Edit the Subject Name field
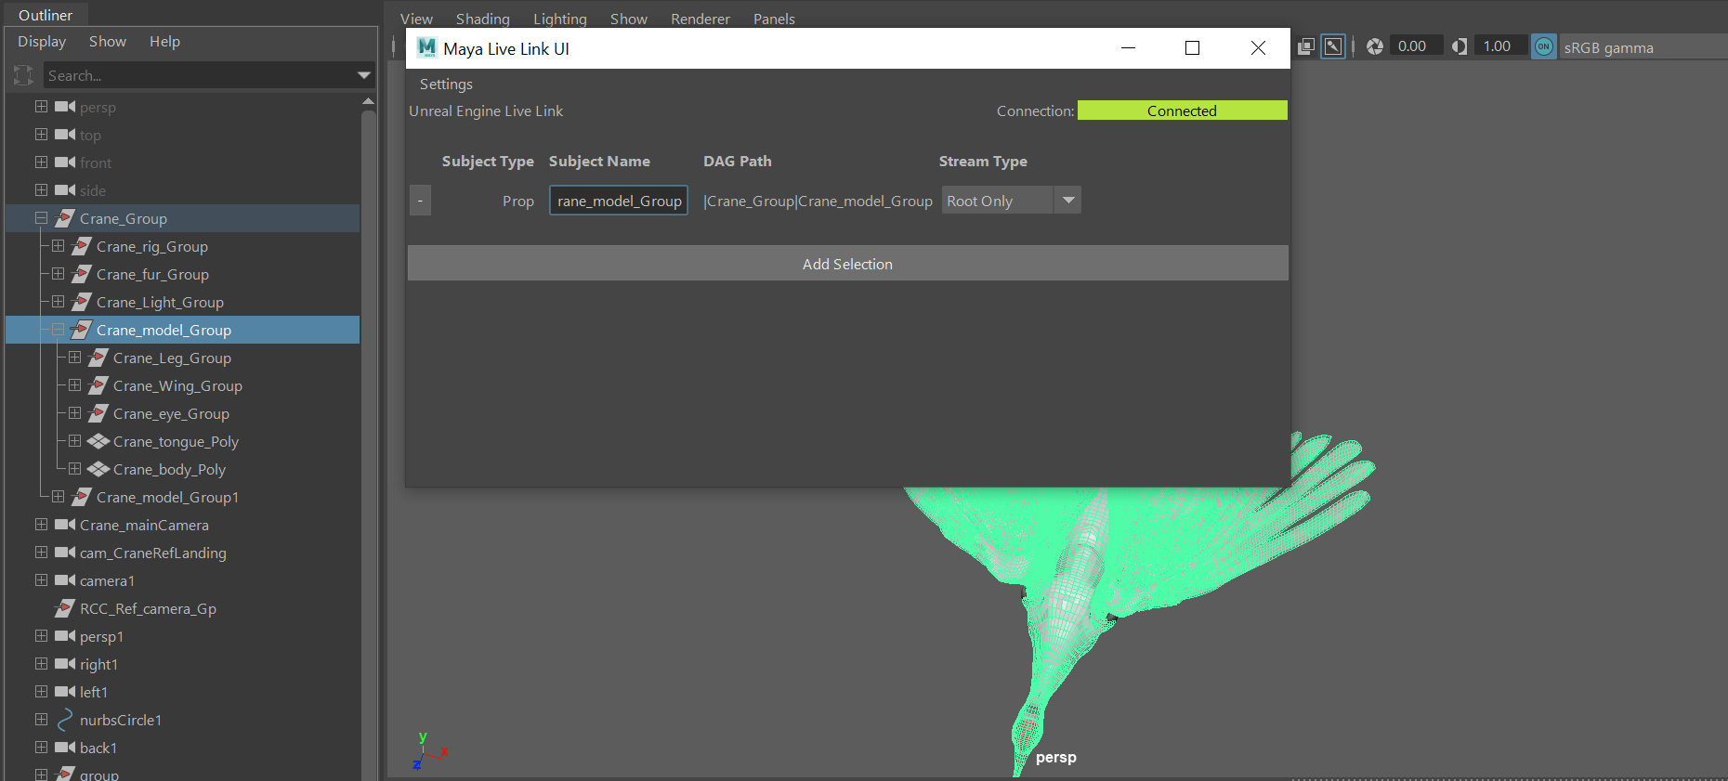The height and width of the screenshot is (781, 1728). coord(619,201)
